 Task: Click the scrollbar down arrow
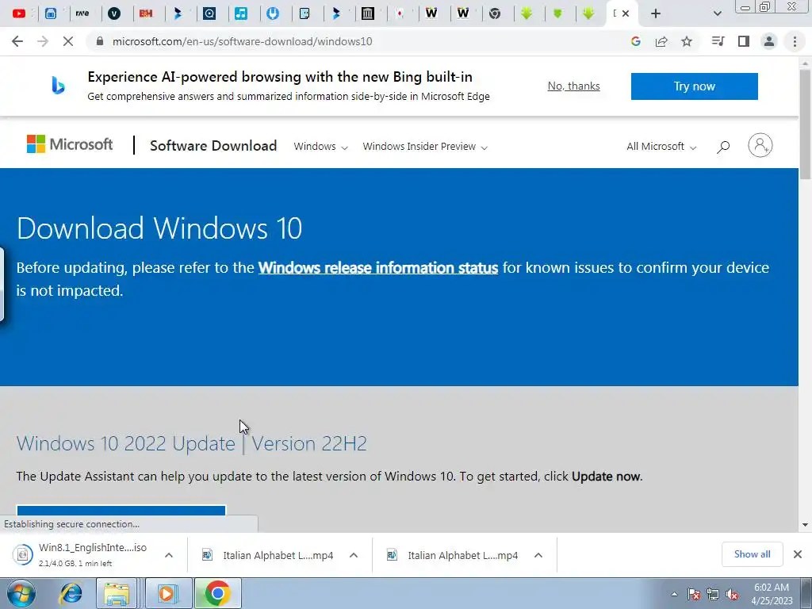pyautogui.click(x=806, y=525)
